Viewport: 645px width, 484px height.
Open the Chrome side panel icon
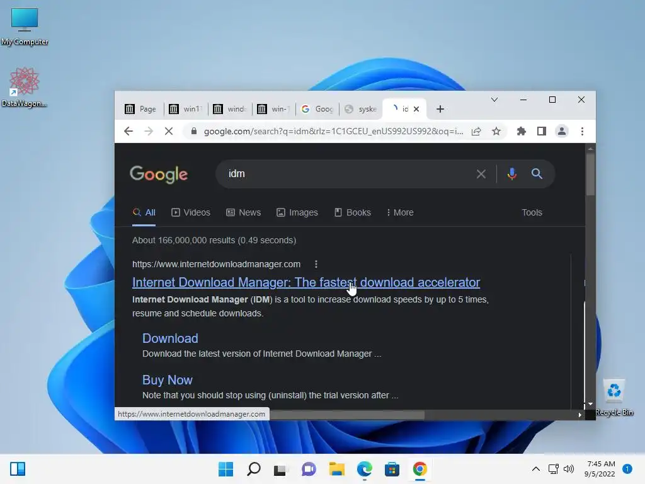[541, 131]
